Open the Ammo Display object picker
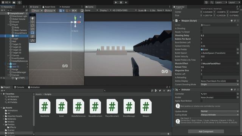The width and height of the screenshot is (242, 136). 238,81
